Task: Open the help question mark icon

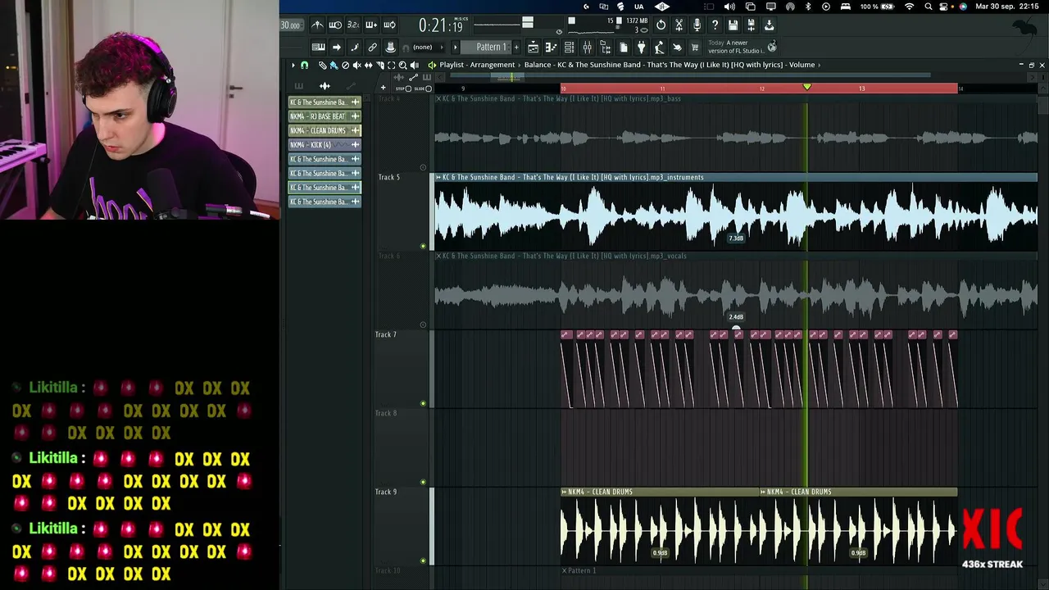Action: 715,25
